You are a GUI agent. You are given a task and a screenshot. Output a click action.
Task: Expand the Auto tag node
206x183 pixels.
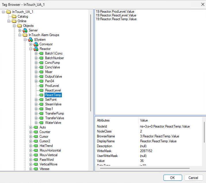pos(30,127)
